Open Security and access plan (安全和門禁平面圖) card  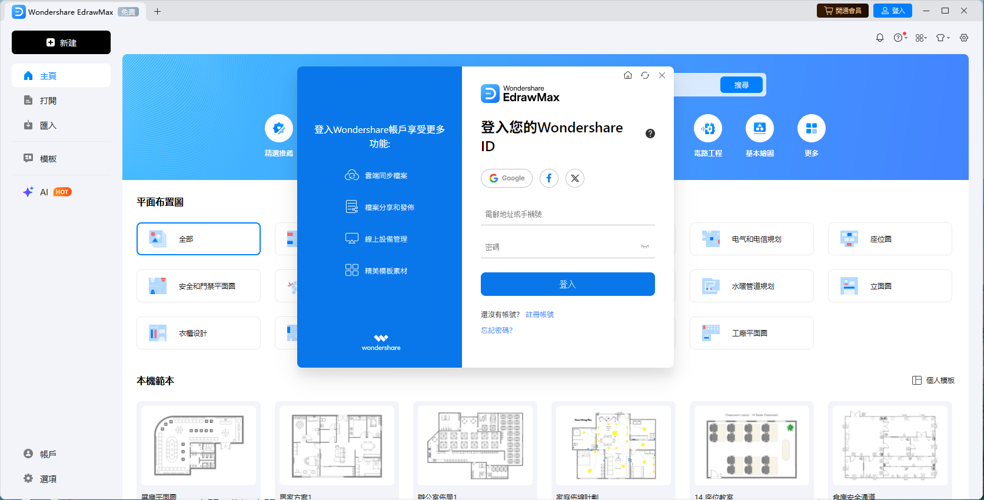coord(198,286)
